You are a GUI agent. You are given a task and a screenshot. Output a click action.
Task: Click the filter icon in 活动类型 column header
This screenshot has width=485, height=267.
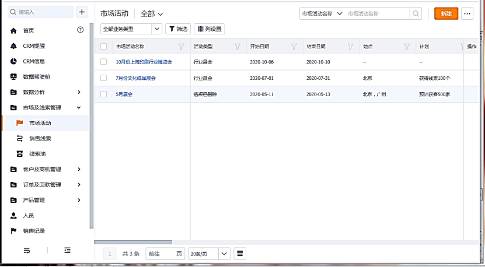click(x=238, y=47)
